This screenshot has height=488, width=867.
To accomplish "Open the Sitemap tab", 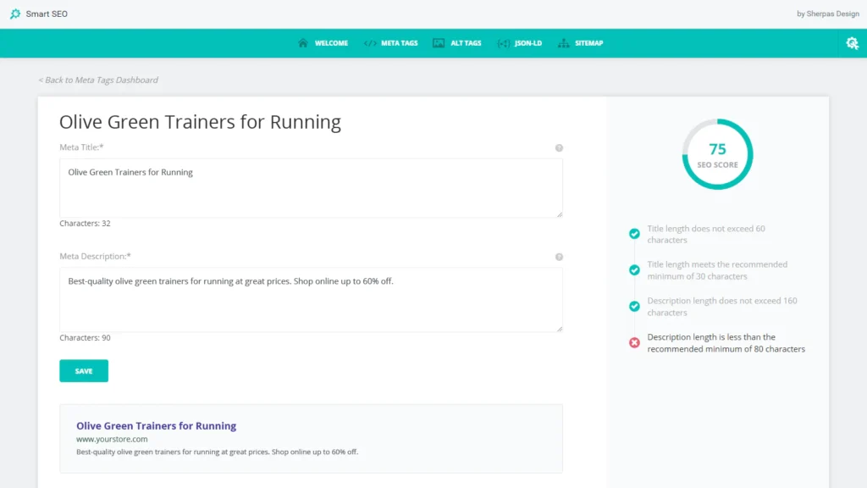I will coord(581,43).
